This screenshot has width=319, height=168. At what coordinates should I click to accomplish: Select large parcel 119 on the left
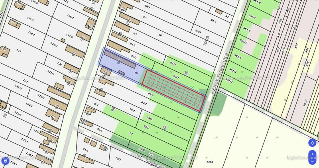(x=19, y=51)
